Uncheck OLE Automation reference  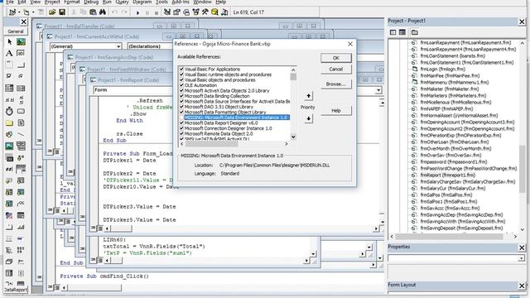[x=181, y=85]
